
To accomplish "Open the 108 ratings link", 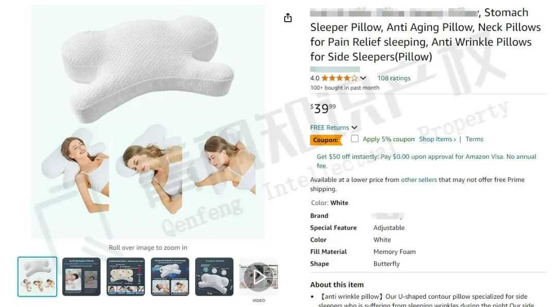I will [394, 78].
